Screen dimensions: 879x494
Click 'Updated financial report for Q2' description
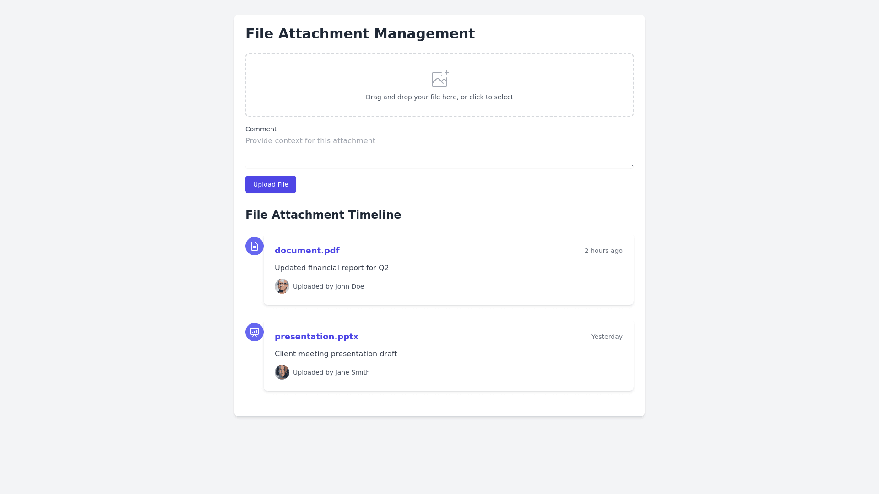coord(331,268)
